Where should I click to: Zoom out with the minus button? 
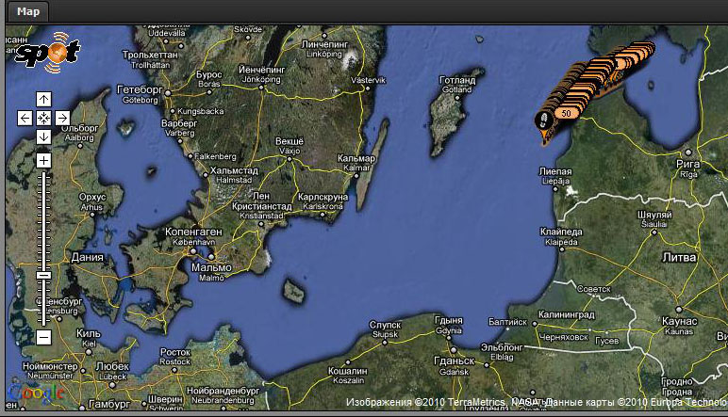point(43,336)
